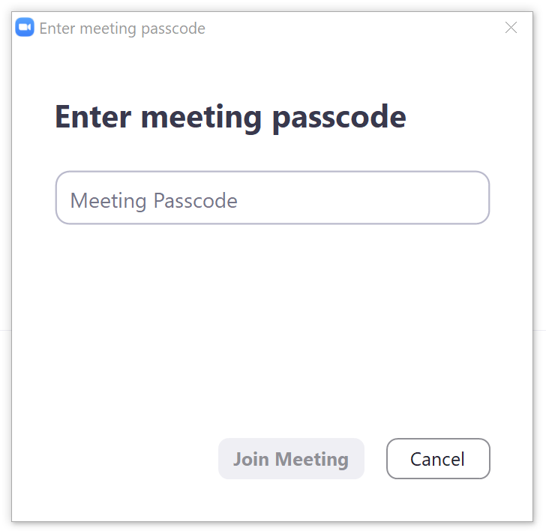
Task: Select the 'Enter meeting passcode' title bar text
Action: 122,28
